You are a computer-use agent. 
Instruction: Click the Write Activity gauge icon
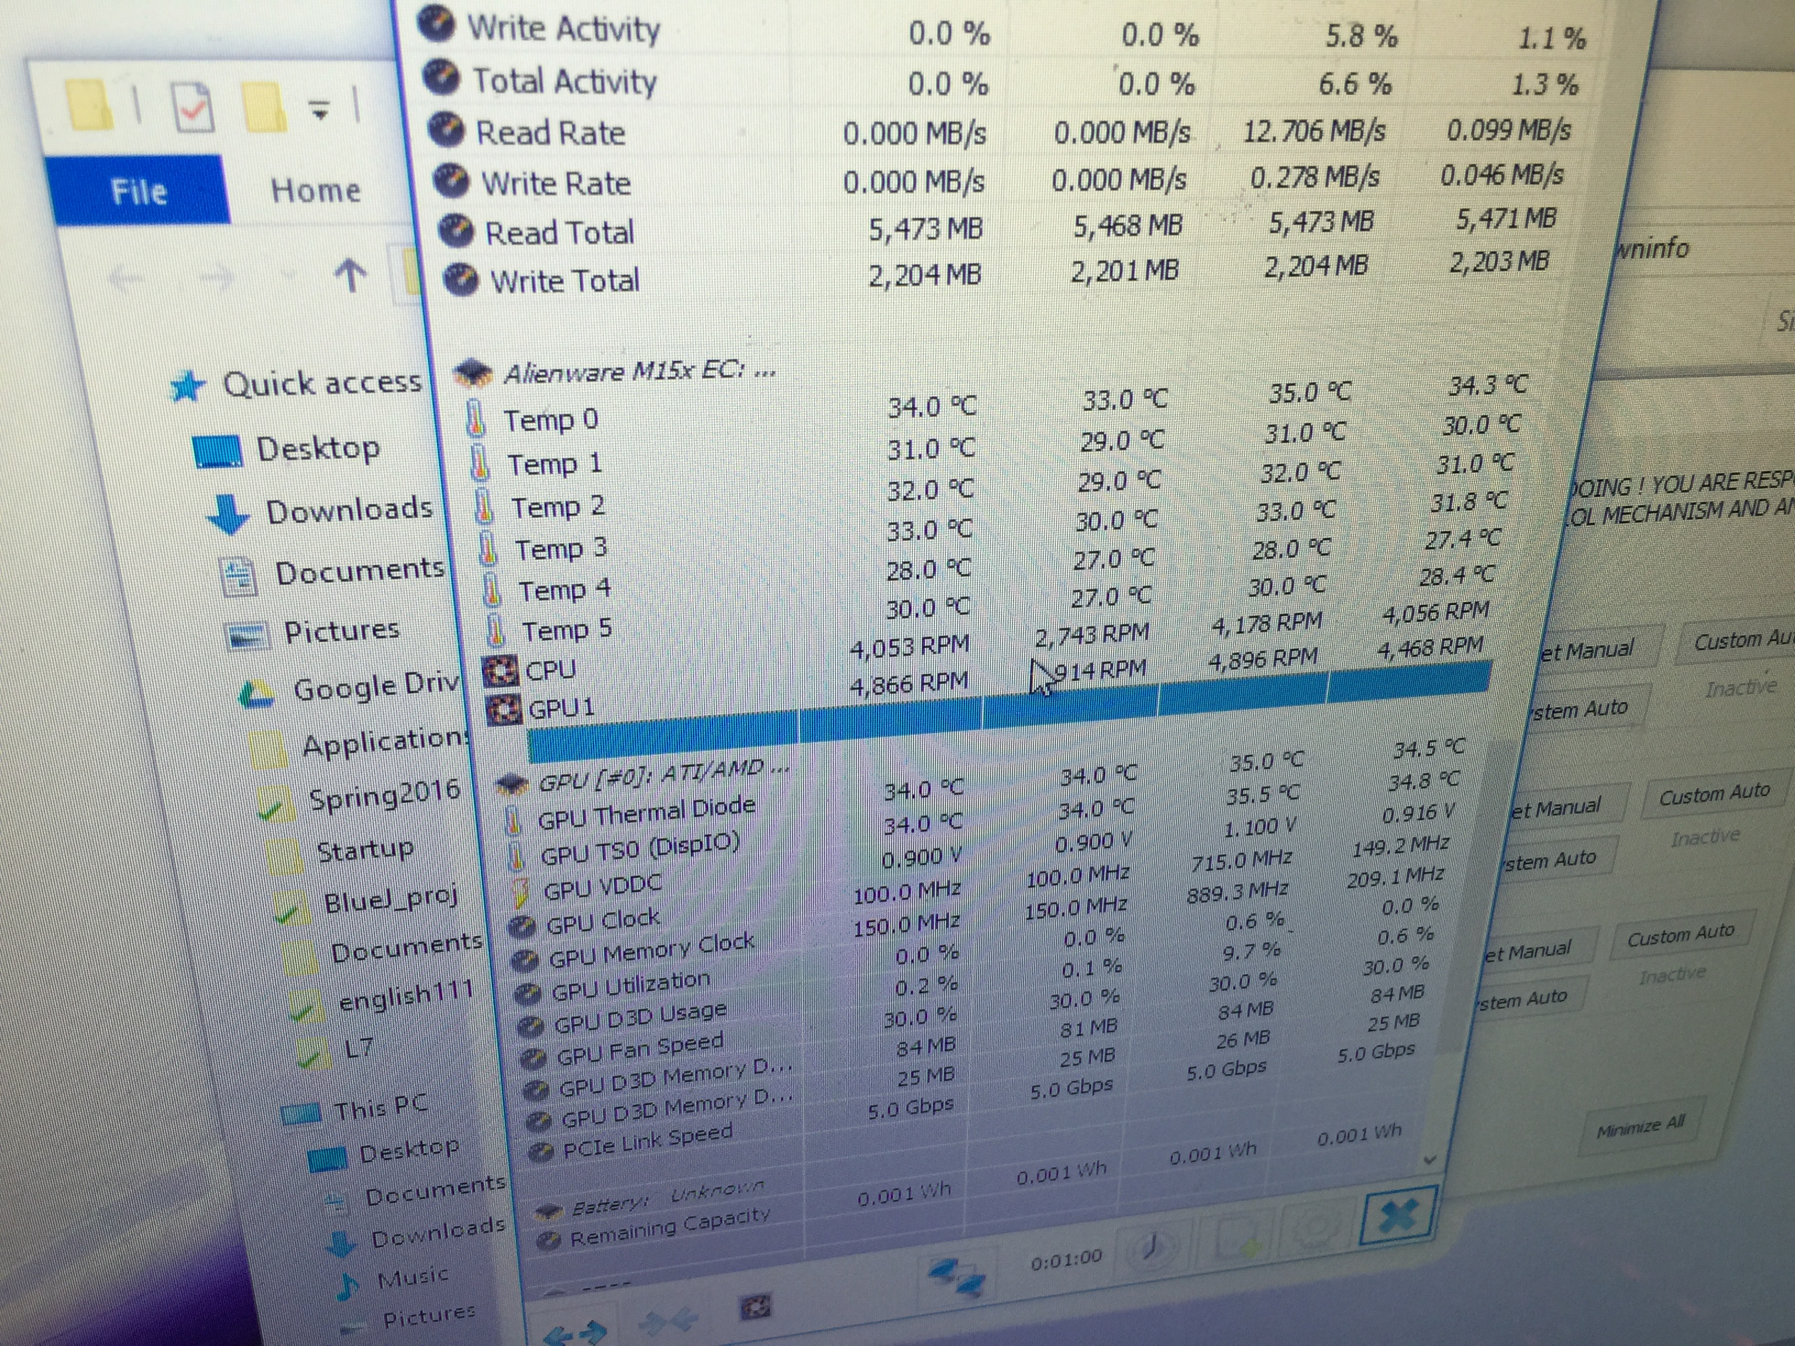pos(437,24)
